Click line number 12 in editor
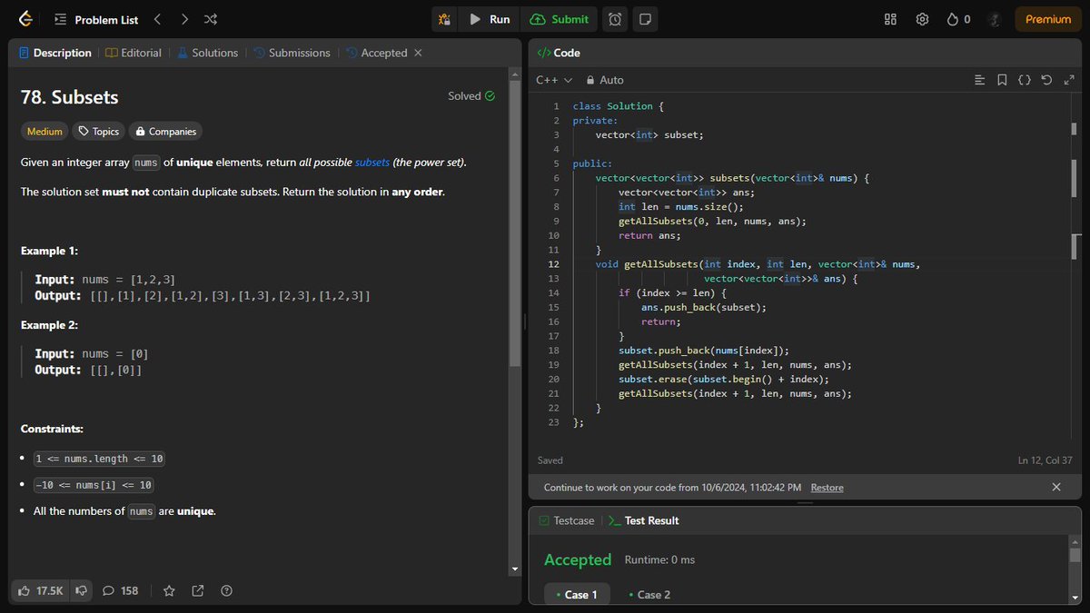Screen dimensions: 1090x613 coord(553,264)
